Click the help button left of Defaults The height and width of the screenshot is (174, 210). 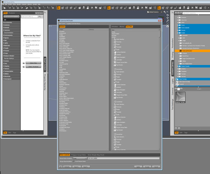pyautogui.click(x=61, y=167)
